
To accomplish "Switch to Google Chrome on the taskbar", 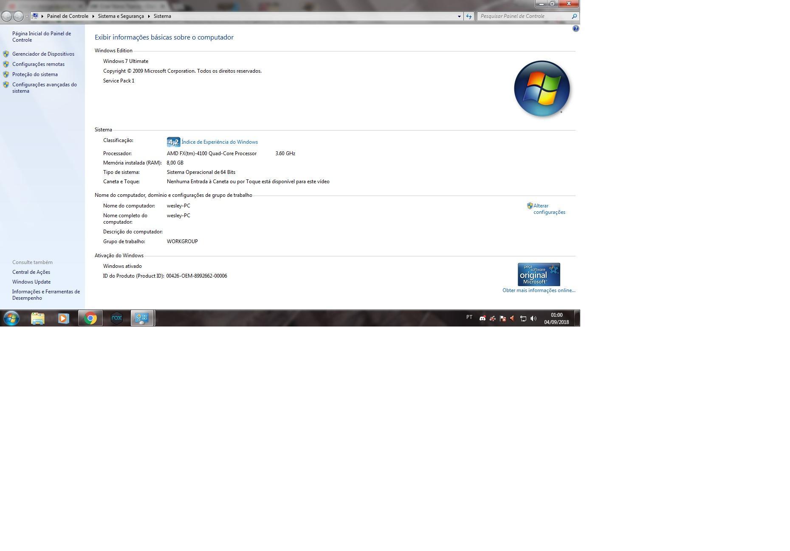I will coord(90,318).
